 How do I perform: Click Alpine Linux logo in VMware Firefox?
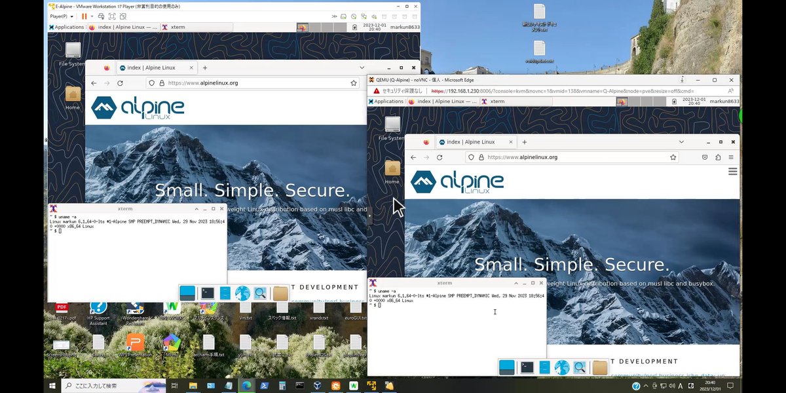coord(138,108)
